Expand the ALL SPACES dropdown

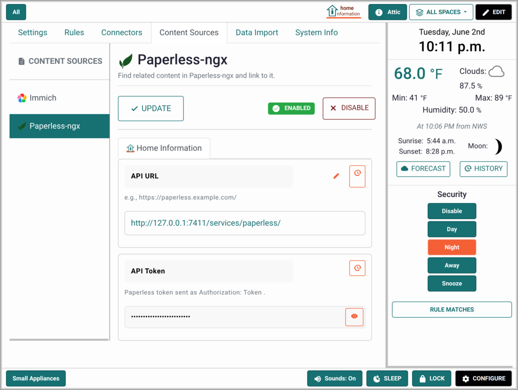pyautogui.click(x=441, y=12)
